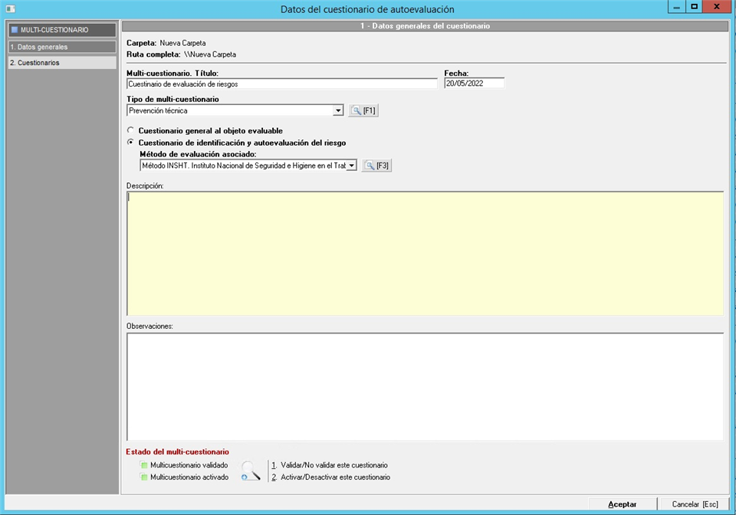Select Cuestionario general al objeto evaluable
The image size is (736, 515).
tap(131, 131)
